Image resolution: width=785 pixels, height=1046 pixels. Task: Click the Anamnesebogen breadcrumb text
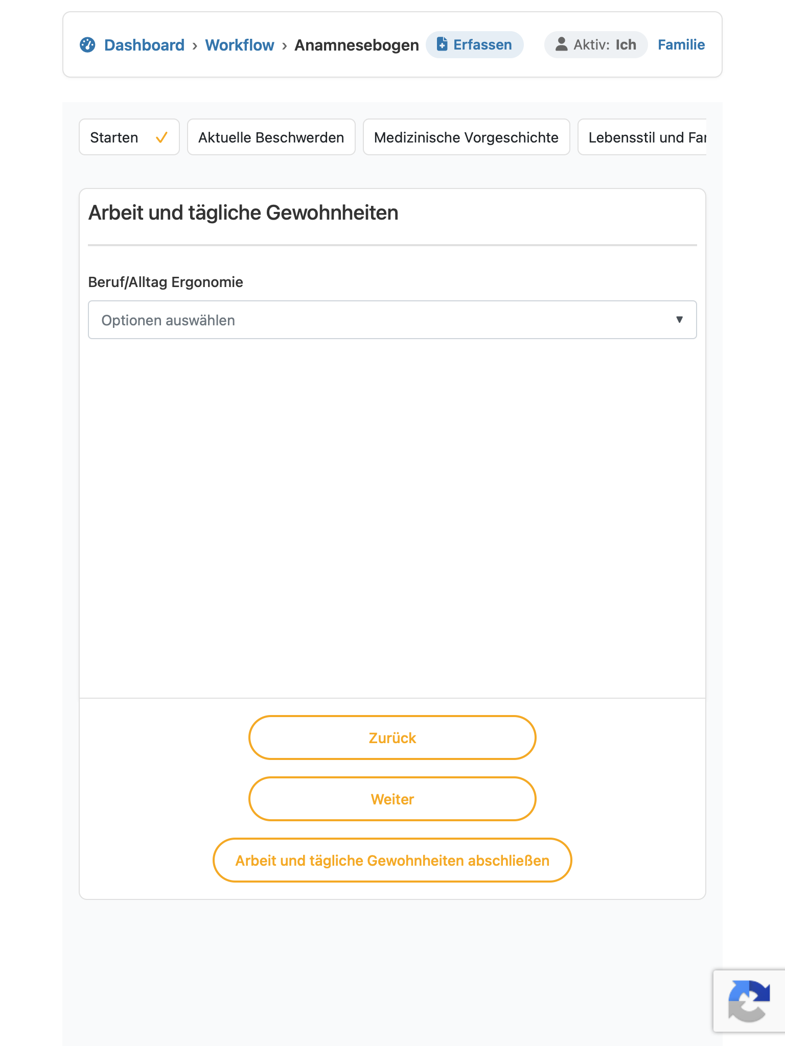pyautogui.click(x=357, y=45)
